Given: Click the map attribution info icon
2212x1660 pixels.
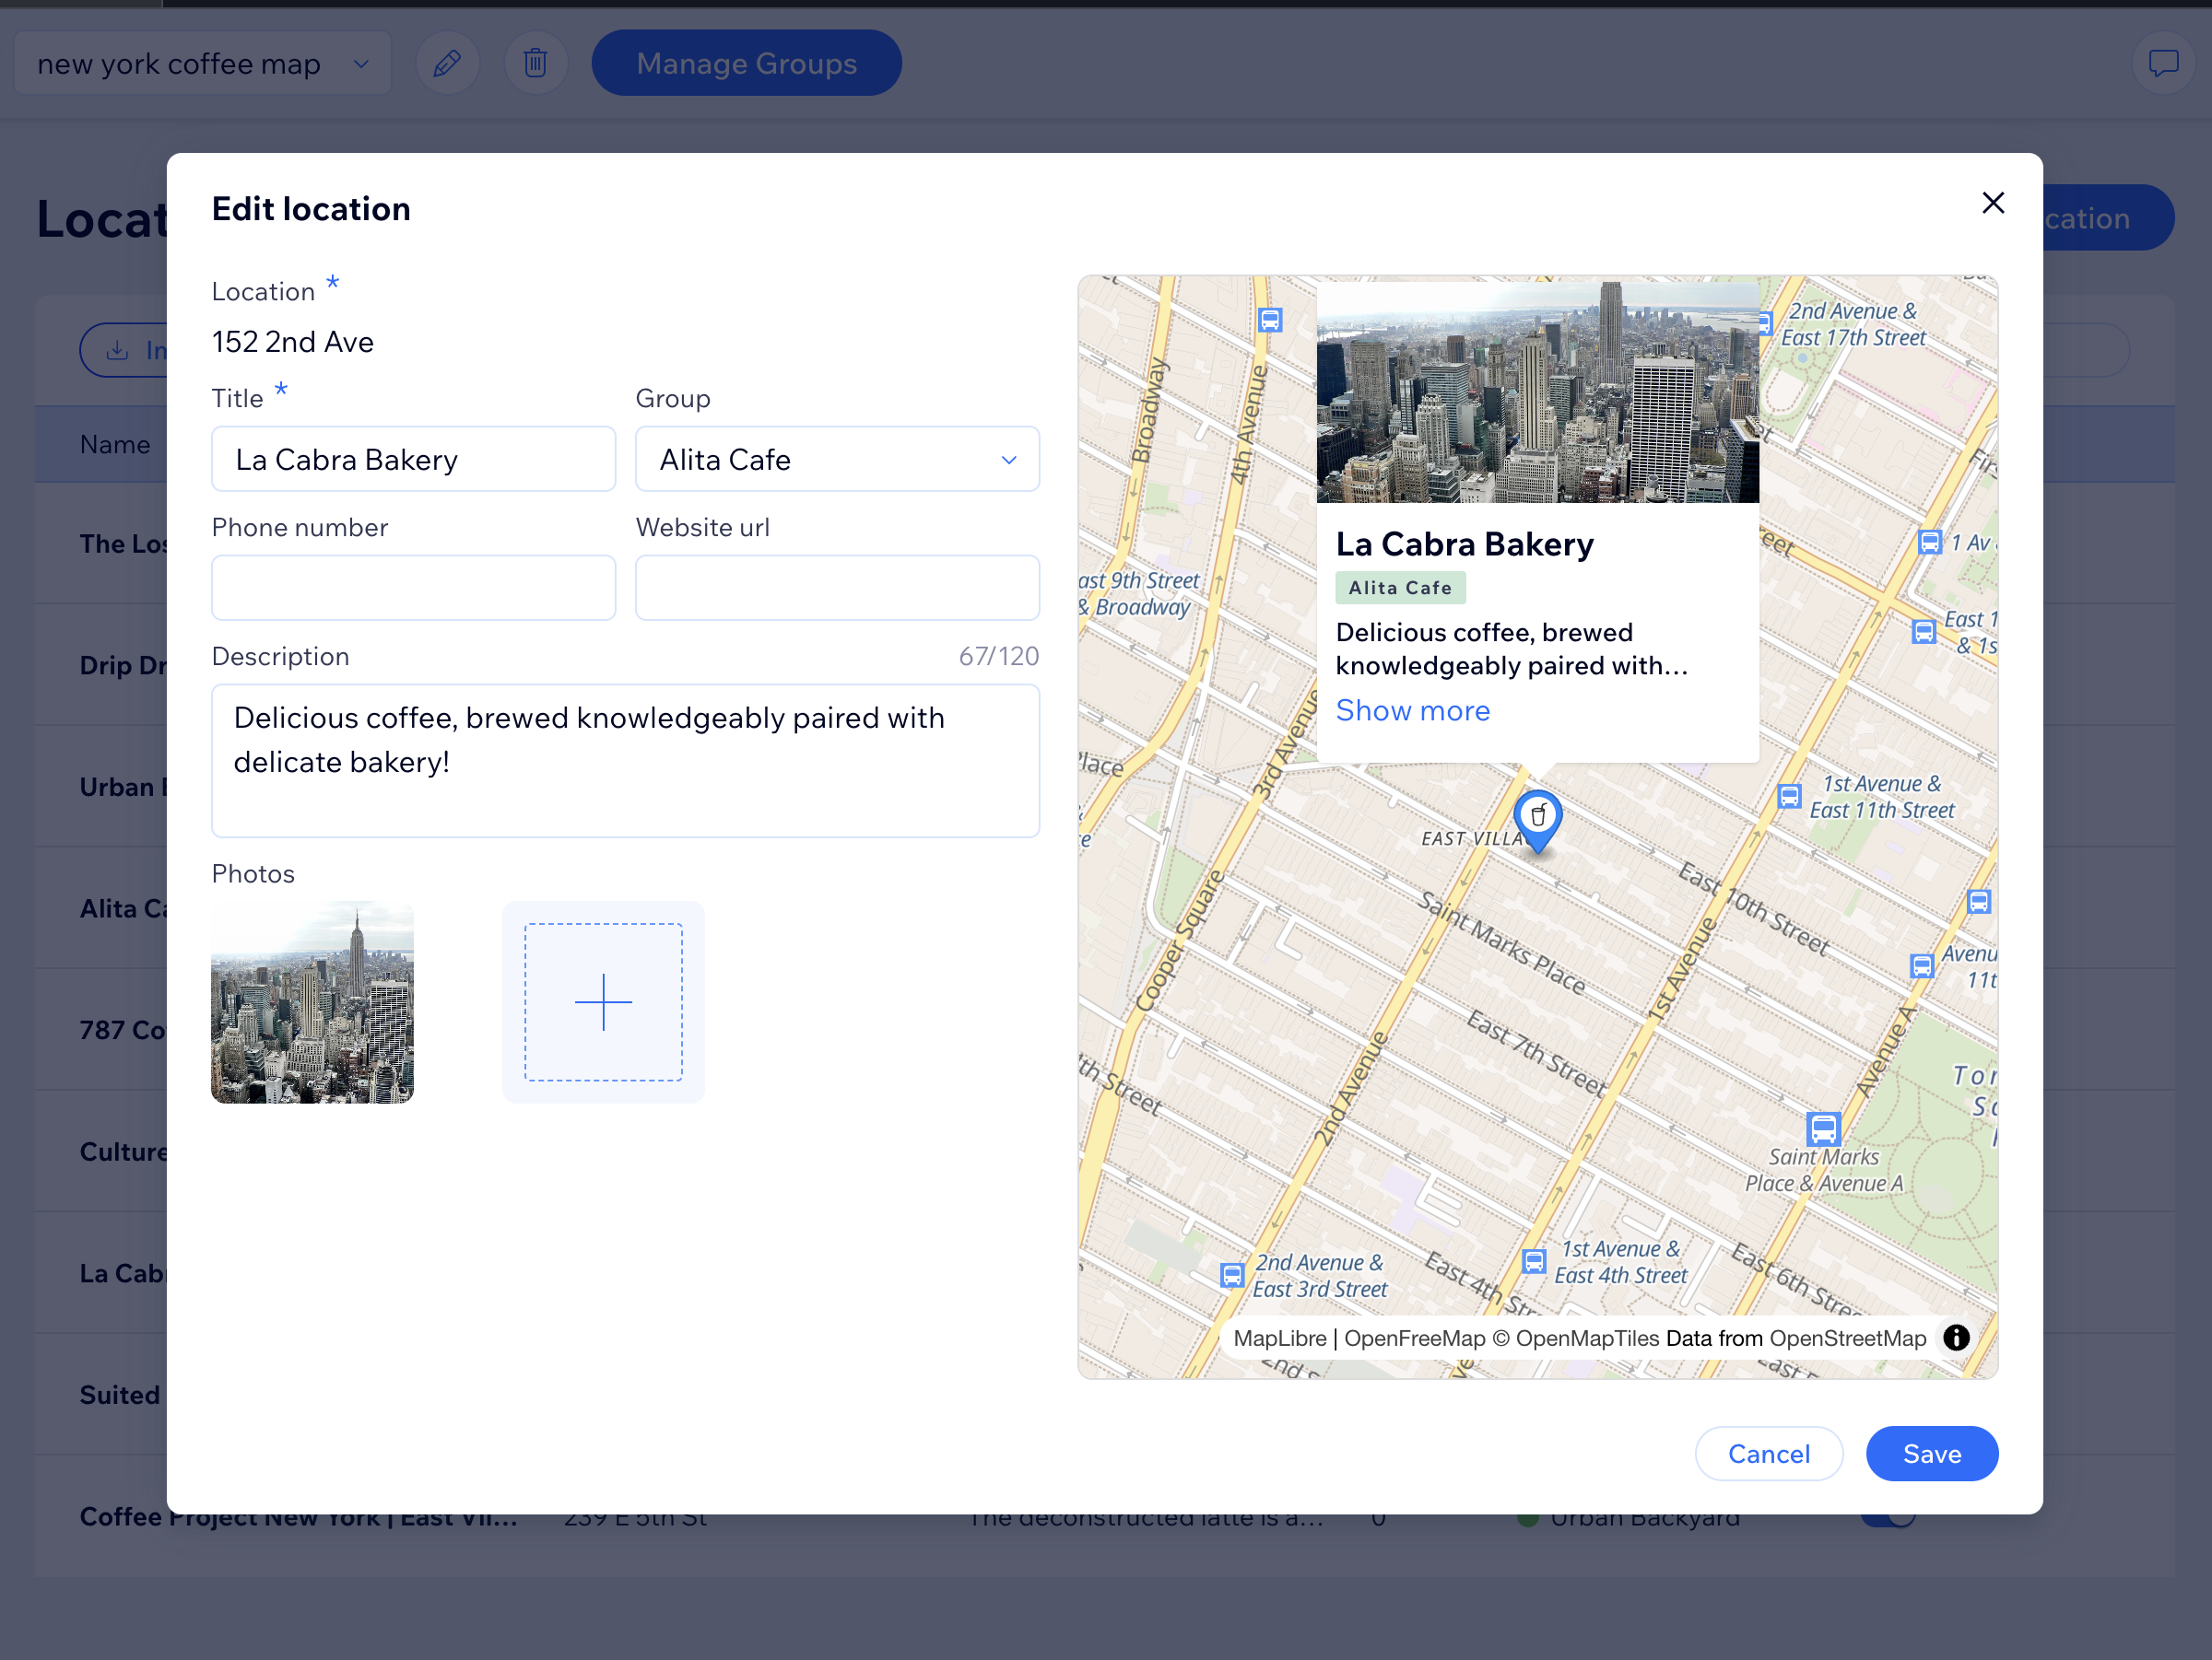Looking at the screenshot, I should [1955, 1338].
